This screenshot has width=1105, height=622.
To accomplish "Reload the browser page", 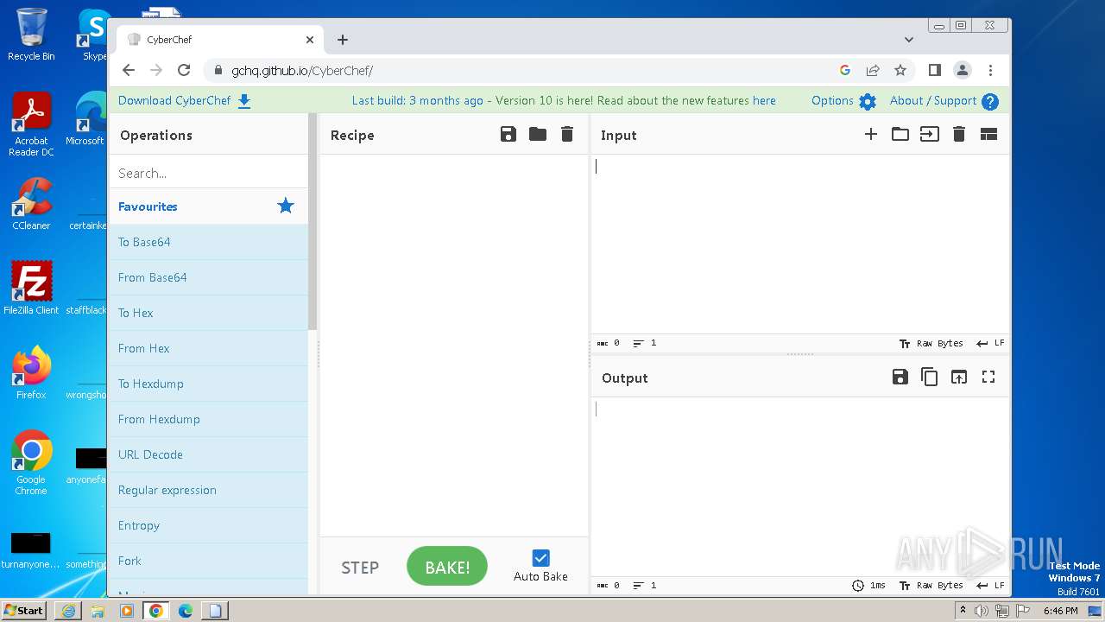I will 184,70.
